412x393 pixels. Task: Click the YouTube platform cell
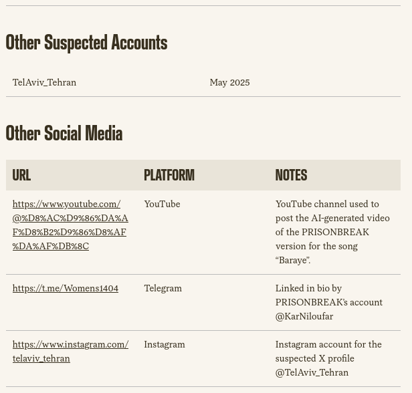coord(162,204)
